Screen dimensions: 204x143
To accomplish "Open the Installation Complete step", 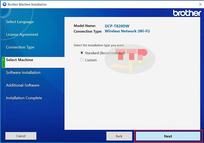I will pos(24,98).
